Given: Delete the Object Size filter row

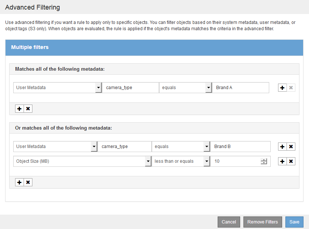Looking at the screenshot, I should point(291,161).
